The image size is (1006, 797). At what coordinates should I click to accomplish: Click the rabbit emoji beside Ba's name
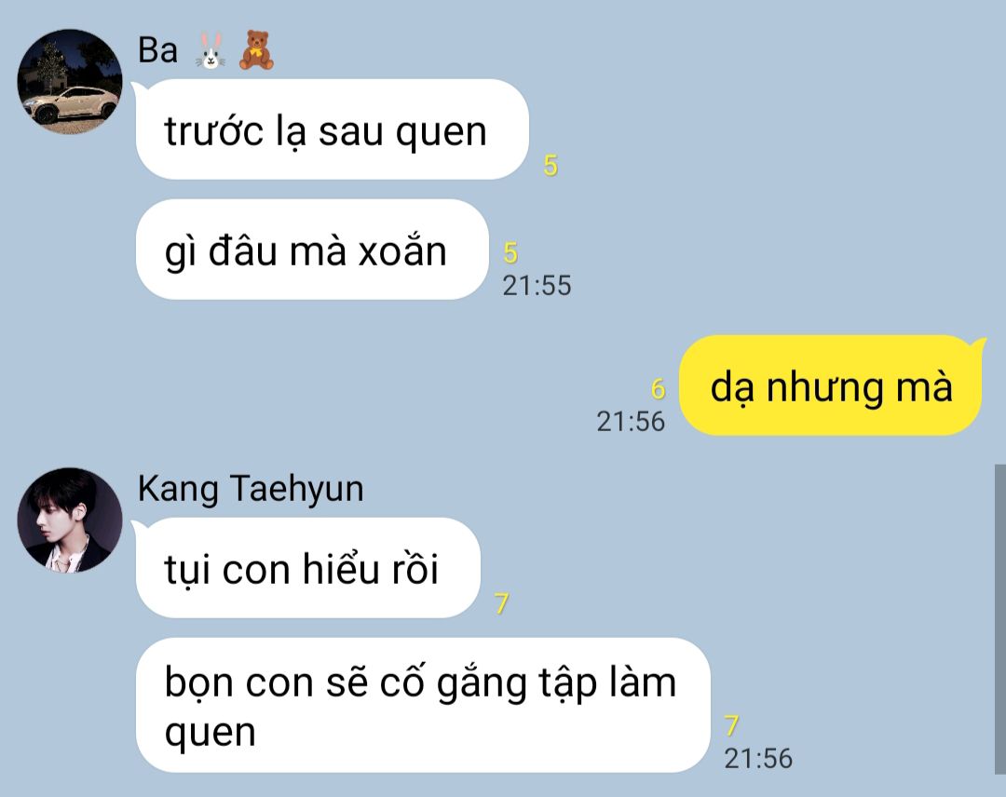pyautogui.click(x=211, y=50)
